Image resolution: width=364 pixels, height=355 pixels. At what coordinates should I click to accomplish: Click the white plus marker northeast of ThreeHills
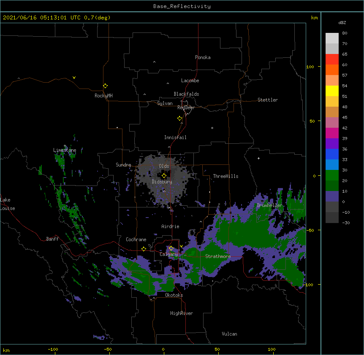(258, 158)
